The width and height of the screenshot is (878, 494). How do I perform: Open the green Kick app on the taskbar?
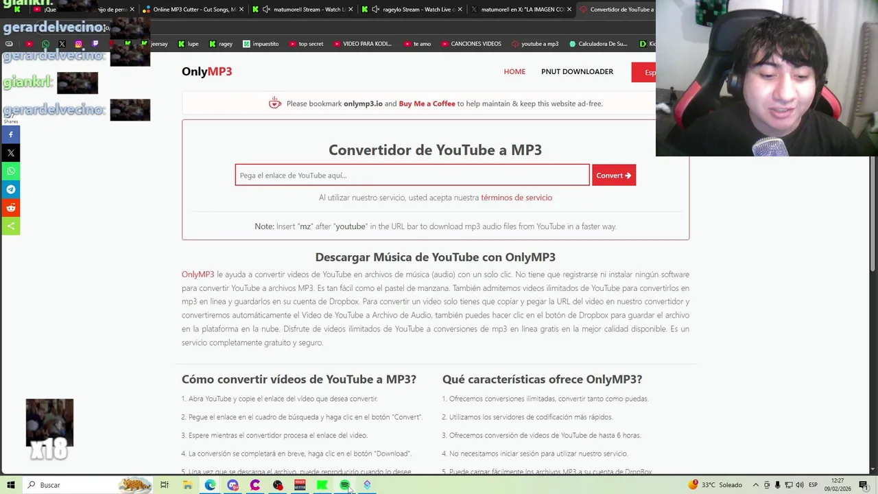pos(322,485)
